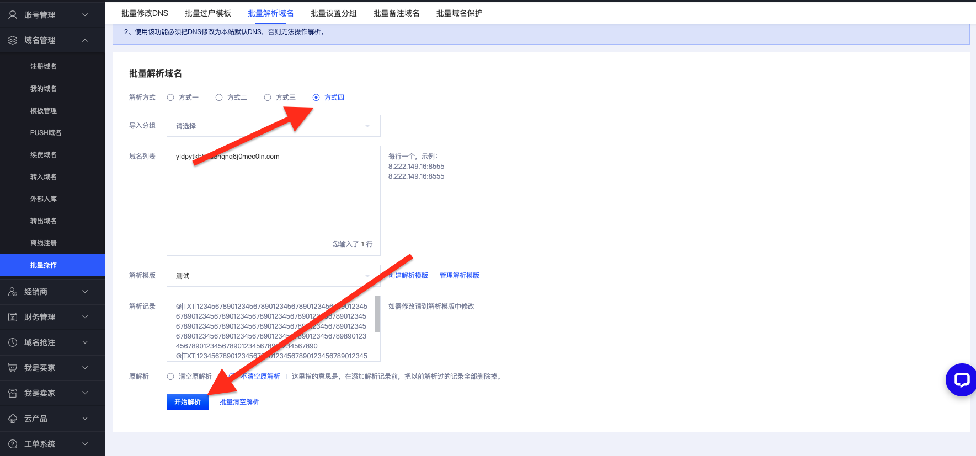Open the live chat bubble icon
Screen dimensions: 976x456
[x=962, y=380]
